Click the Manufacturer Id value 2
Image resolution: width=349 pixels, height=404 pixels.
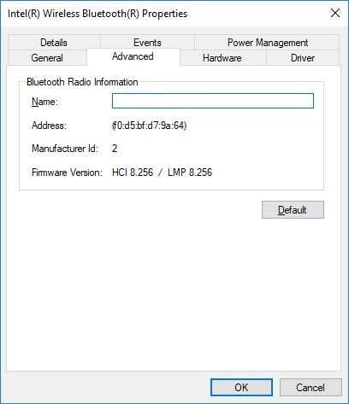point(115,149)
